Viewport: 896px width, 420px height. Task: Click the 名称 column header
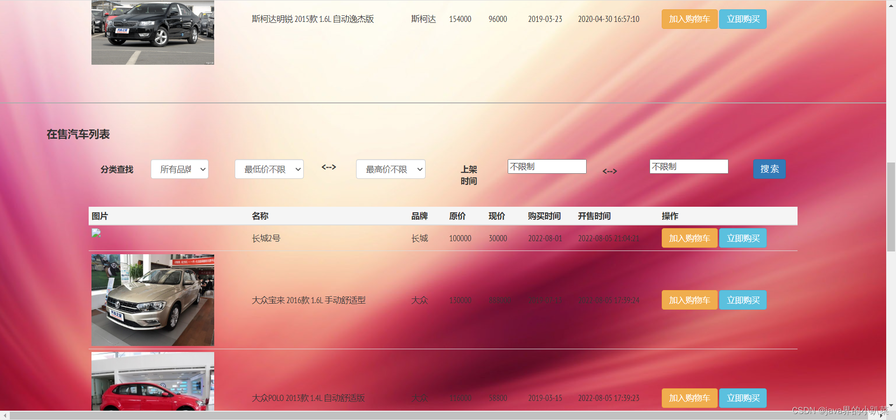coord(260,216)
